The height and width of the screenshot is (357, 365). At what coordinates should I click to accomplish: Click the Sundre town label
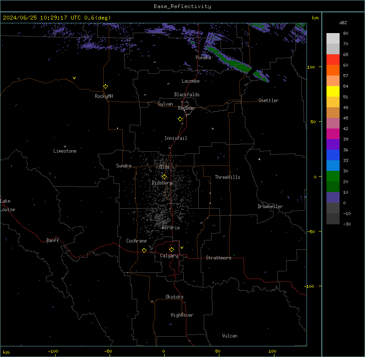point(124,166)
